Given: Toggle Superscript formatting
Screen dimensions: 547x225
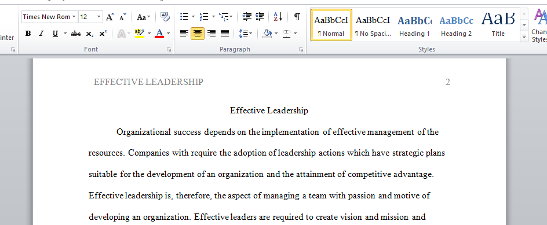Looking at the screenshot, I should pos(103,34).
